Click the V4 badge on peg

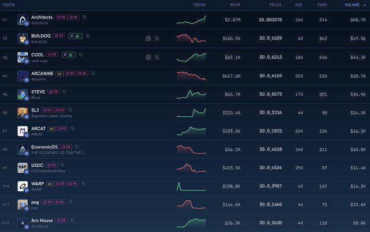pos(60,202)
